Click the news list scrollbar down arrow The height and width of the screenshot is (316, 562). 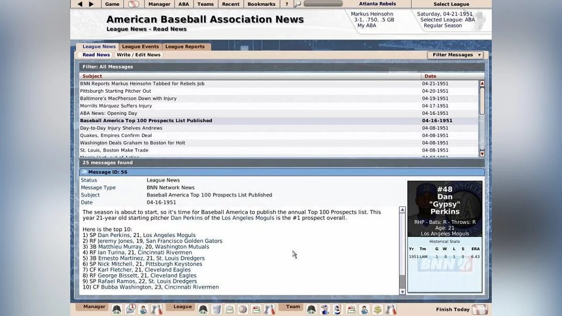pyautogui.click(x=482, y=154)
